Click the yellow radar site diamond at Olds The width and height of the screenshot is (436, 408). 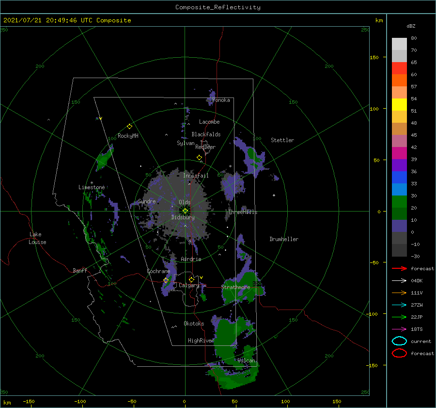coord(185,211)
